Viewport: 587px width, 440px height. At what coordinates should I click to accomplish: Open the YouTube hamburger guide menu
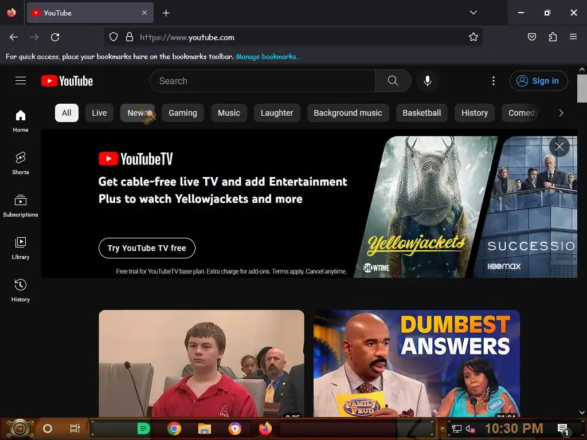click(21, 80)
